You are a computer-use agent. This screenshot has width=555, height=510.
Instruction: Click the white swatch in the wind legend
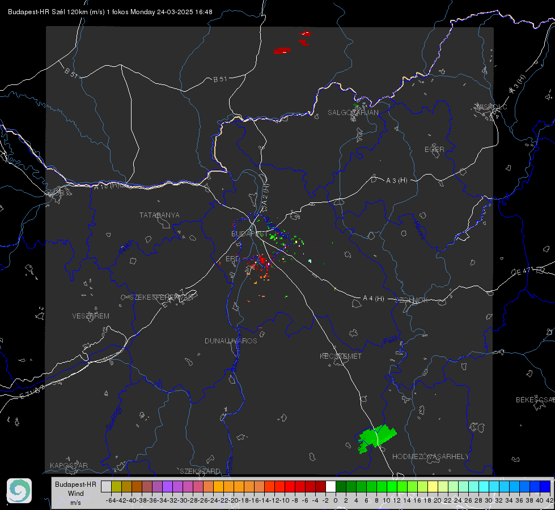(x=331, y=486)
